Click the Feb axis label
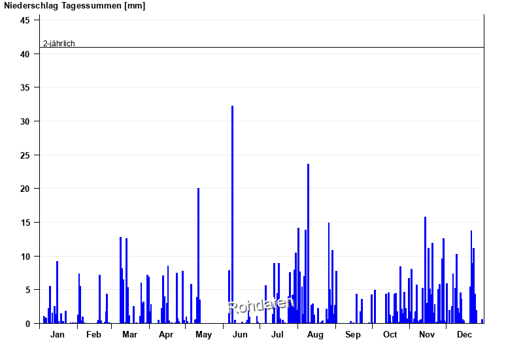523x359 pixels. (x=93, y=334)
